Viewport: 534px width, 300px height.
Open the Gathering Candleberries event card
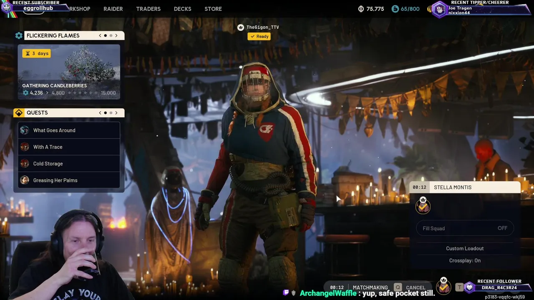click(69, 72)
